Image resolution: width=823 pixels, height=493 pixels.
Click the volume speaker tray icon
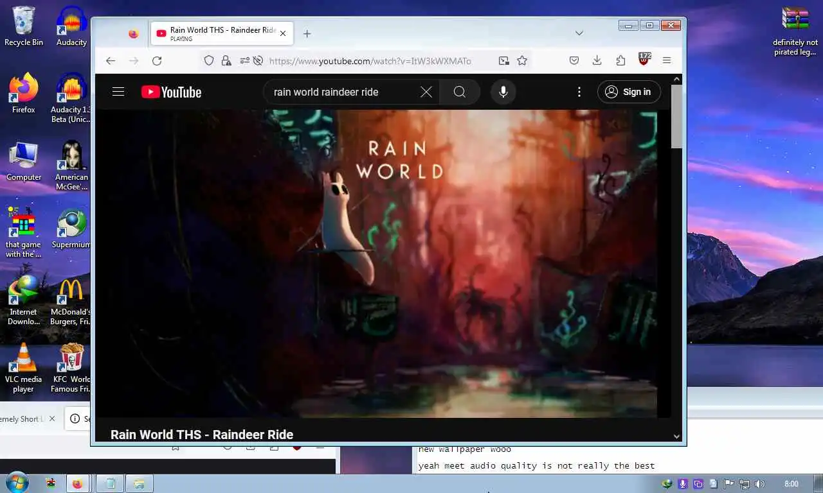coord(759,484)
